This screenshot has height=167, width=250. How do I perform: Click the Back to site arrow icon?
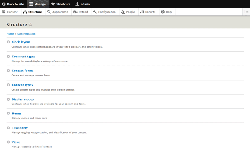click(x=4, y=4)
